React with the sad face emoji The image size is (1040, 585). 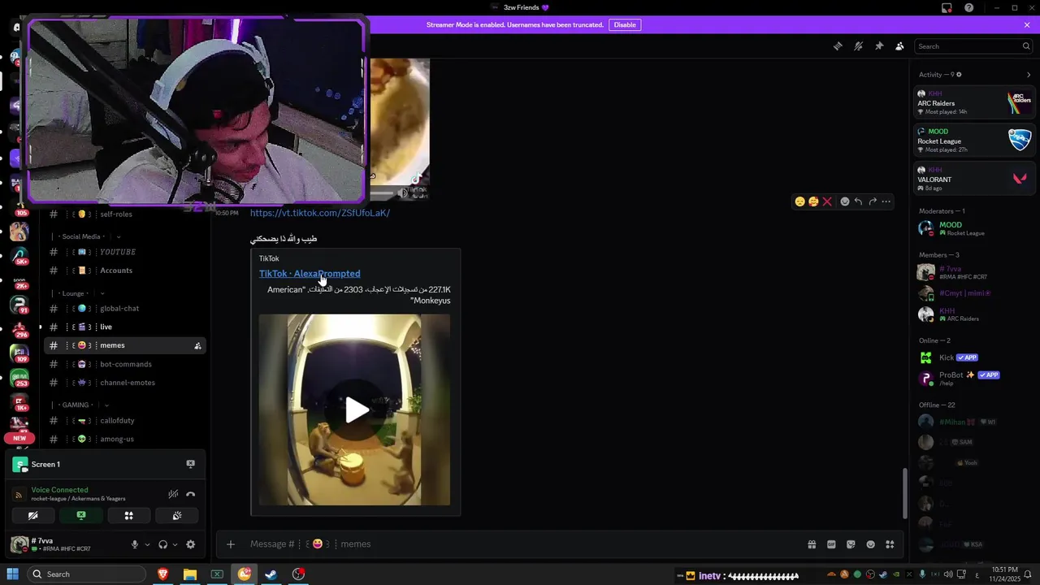[800, 201]
